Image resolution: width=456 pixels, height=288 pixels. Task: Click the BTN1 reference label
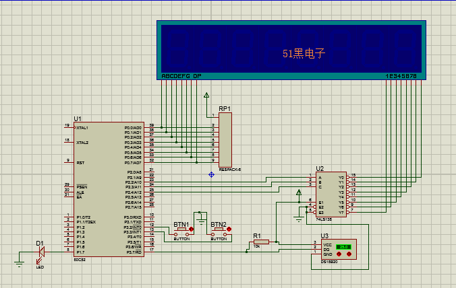point(181,225)
